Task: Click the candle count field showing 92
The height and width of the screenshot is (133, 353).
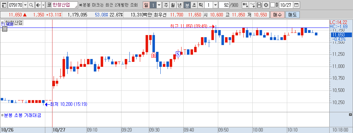Action: (x=224, y=5)
